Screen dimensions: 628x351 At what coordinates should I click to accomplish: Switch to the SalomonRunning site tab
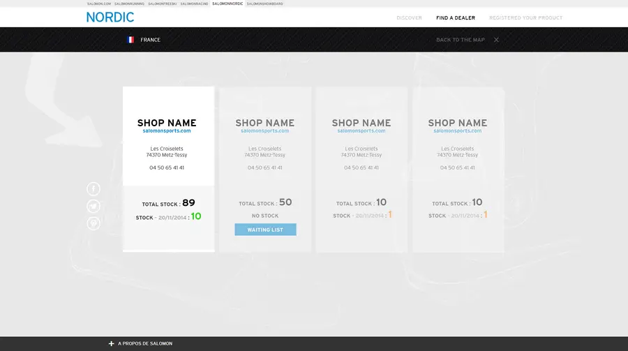[129, 3]
